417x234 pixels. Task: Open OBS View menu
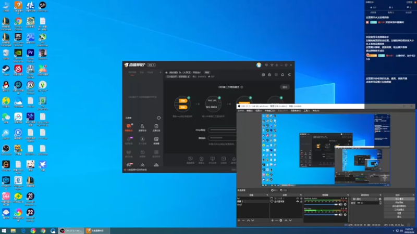coord(259,111)
